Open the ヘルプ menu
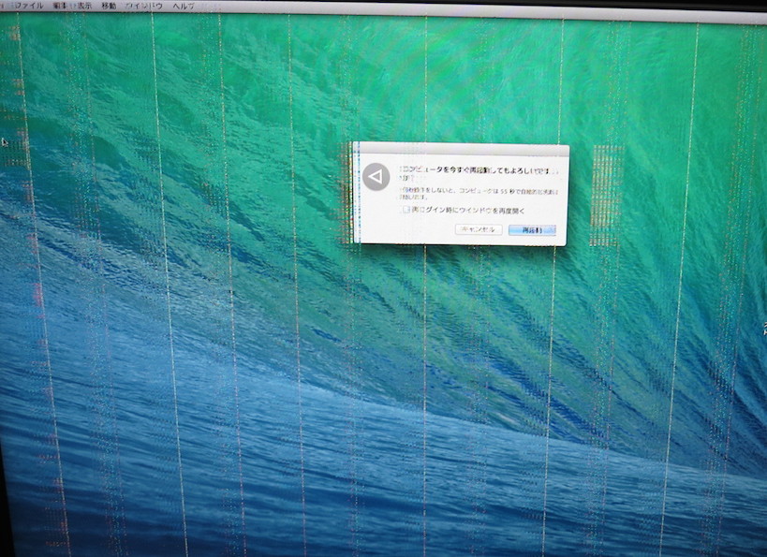767x557 pixels. click(183, 6)
